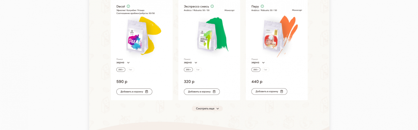Open grind dropdown for Decat
This screenshot has height=130, width=418.
click(x=123, y=63)
